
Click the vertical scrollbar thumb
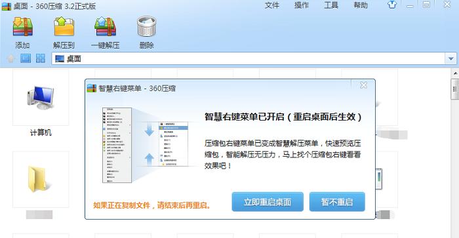(x=455, y=89)
